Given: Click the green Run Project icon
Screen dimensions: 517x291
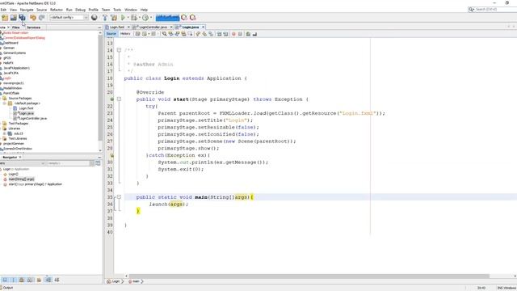Looking at the screenshot, I should click(x=124, y=18).
